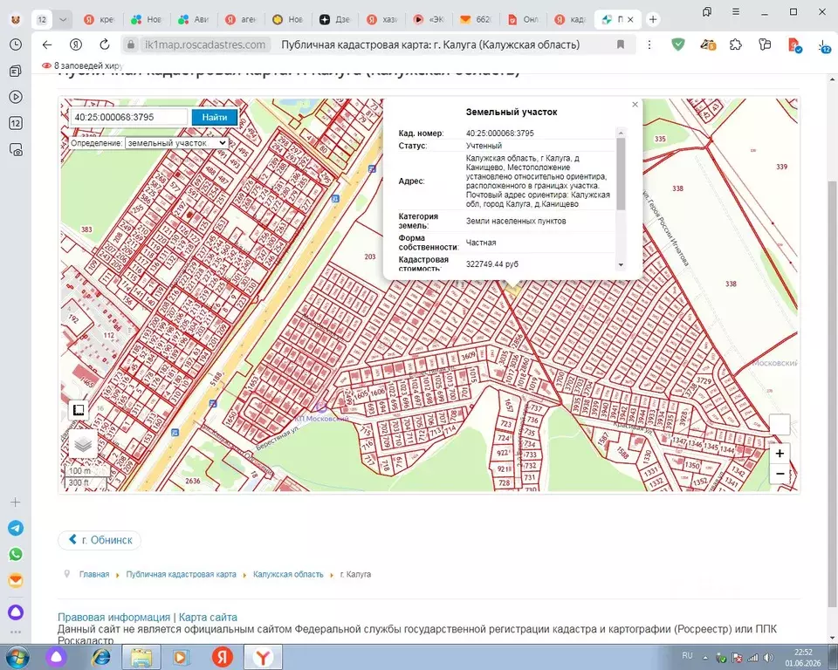This screenshot has height=670, width=838.
Task: Click the map parcel labeled 203
Action: (370, 256)
